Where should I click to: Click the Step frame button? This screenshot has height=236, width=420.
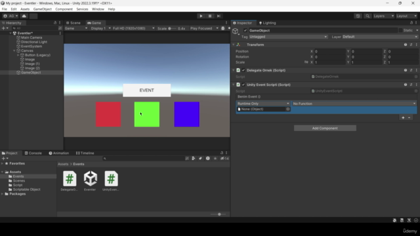point(219,16)
